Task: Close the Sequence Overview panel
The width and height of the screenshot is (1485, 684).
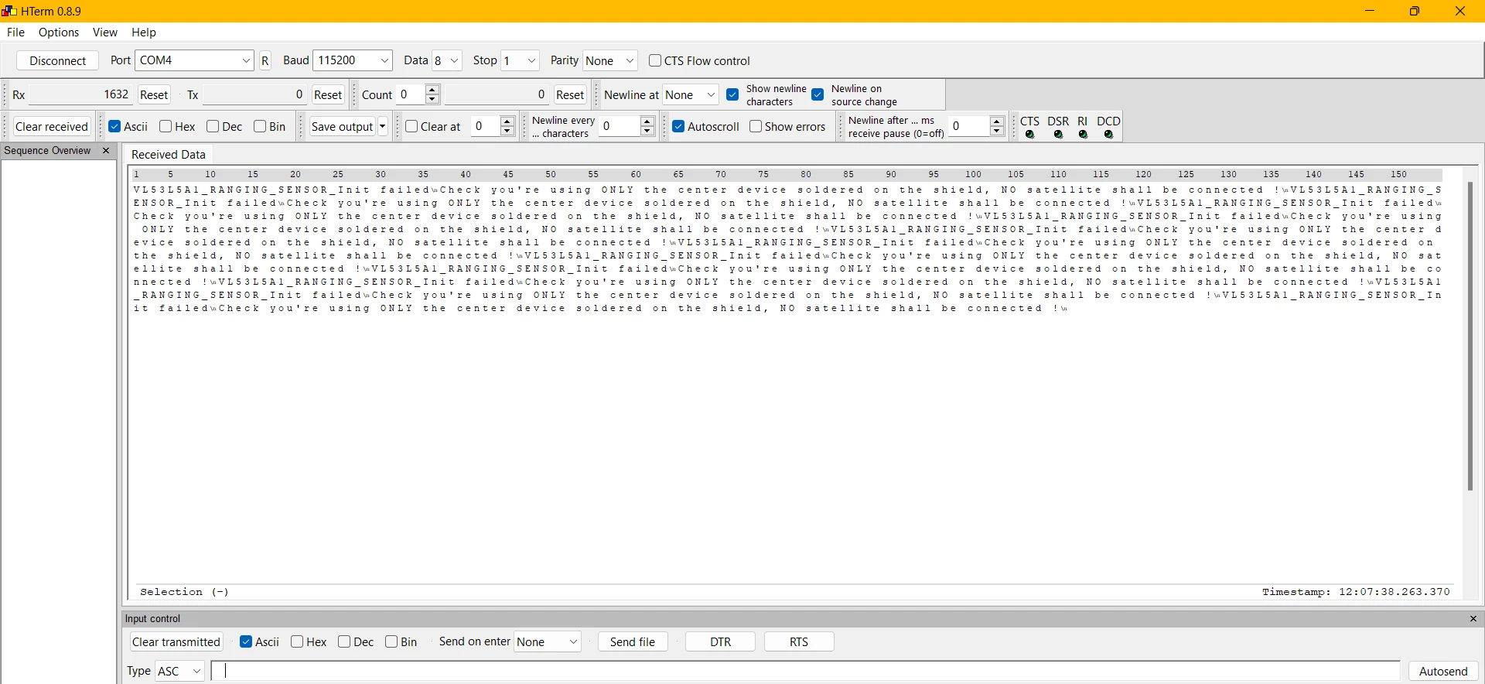Action: point(106,151)
